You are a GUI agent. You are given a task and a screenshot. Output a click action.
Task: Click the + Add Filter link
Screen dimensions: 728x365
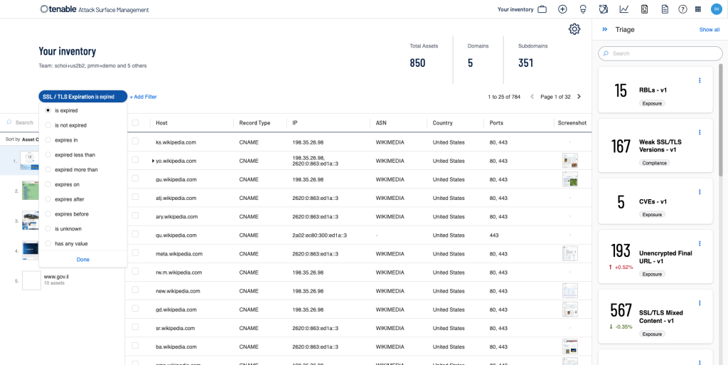(x=143, y=97)
